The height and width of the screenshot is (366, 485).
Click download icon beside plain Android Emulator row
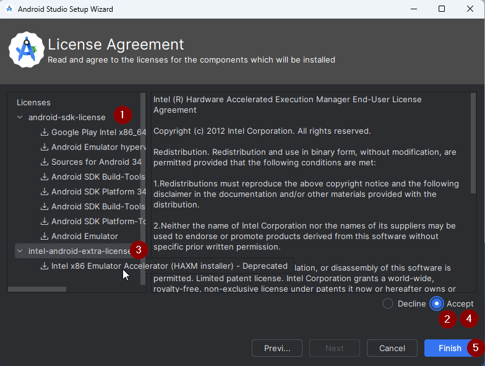(x=45, y=237)
